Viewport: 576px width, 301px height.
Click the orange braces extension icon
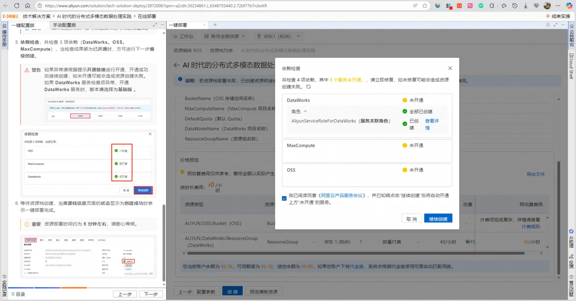pyautogui.click(x=460, y=6)
